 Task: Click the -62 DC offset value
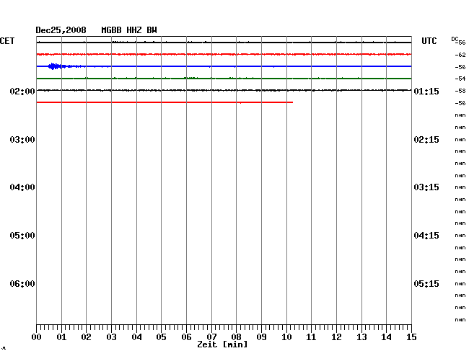460,55
